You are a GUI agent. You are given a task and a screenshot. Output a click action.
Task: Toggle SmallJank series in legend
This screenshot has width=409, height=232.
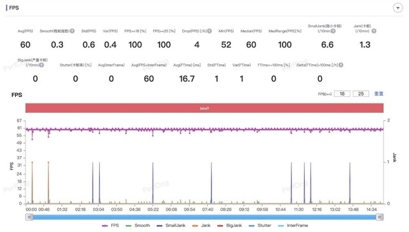coord(171,226)
